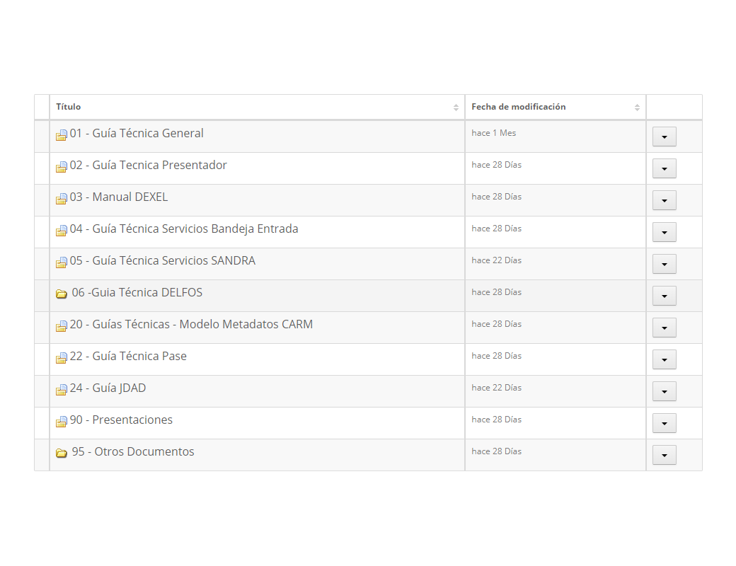Click the Título column header
This screenshot has width=736, height=566.
coord(69,107)
